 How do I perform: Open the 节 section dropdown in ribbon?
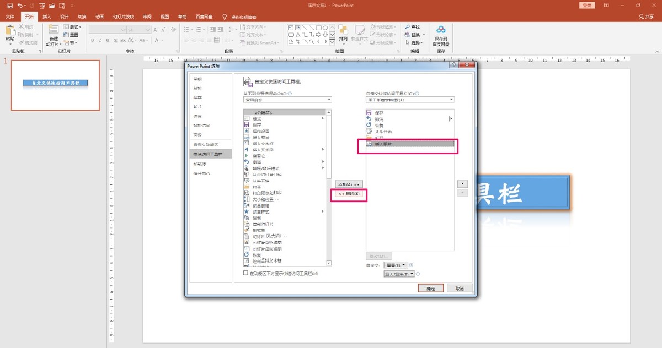coord(70,42)
